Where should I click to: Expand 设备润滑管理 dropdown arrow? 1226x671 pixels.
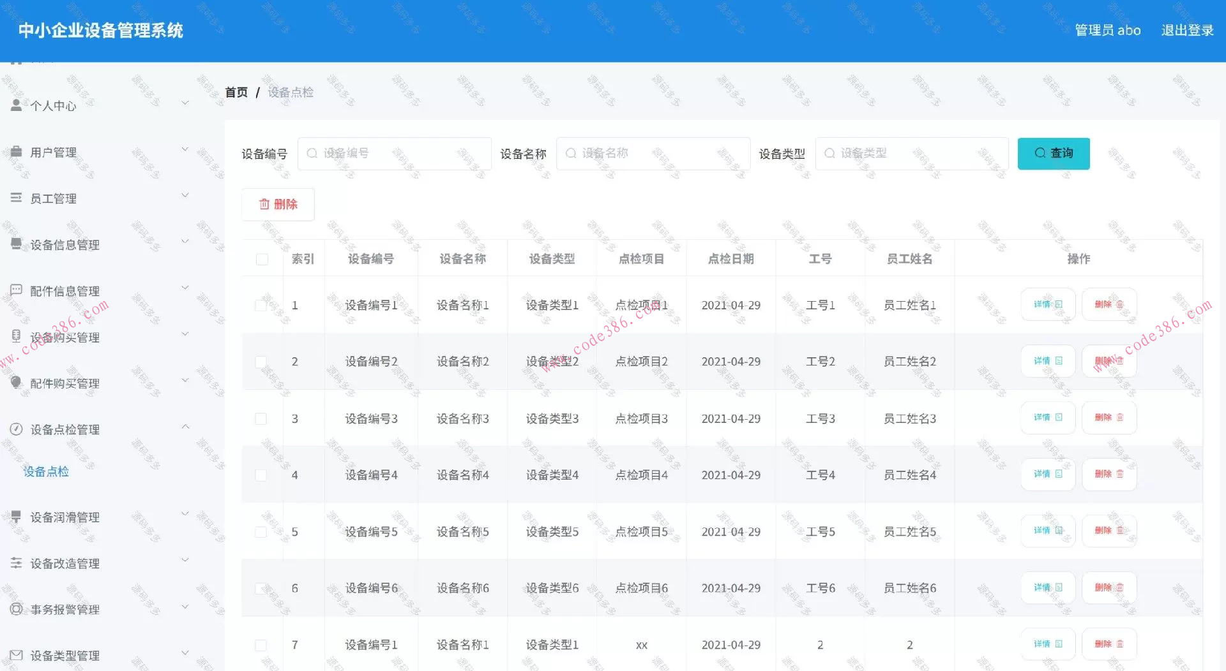pos(185,513)
